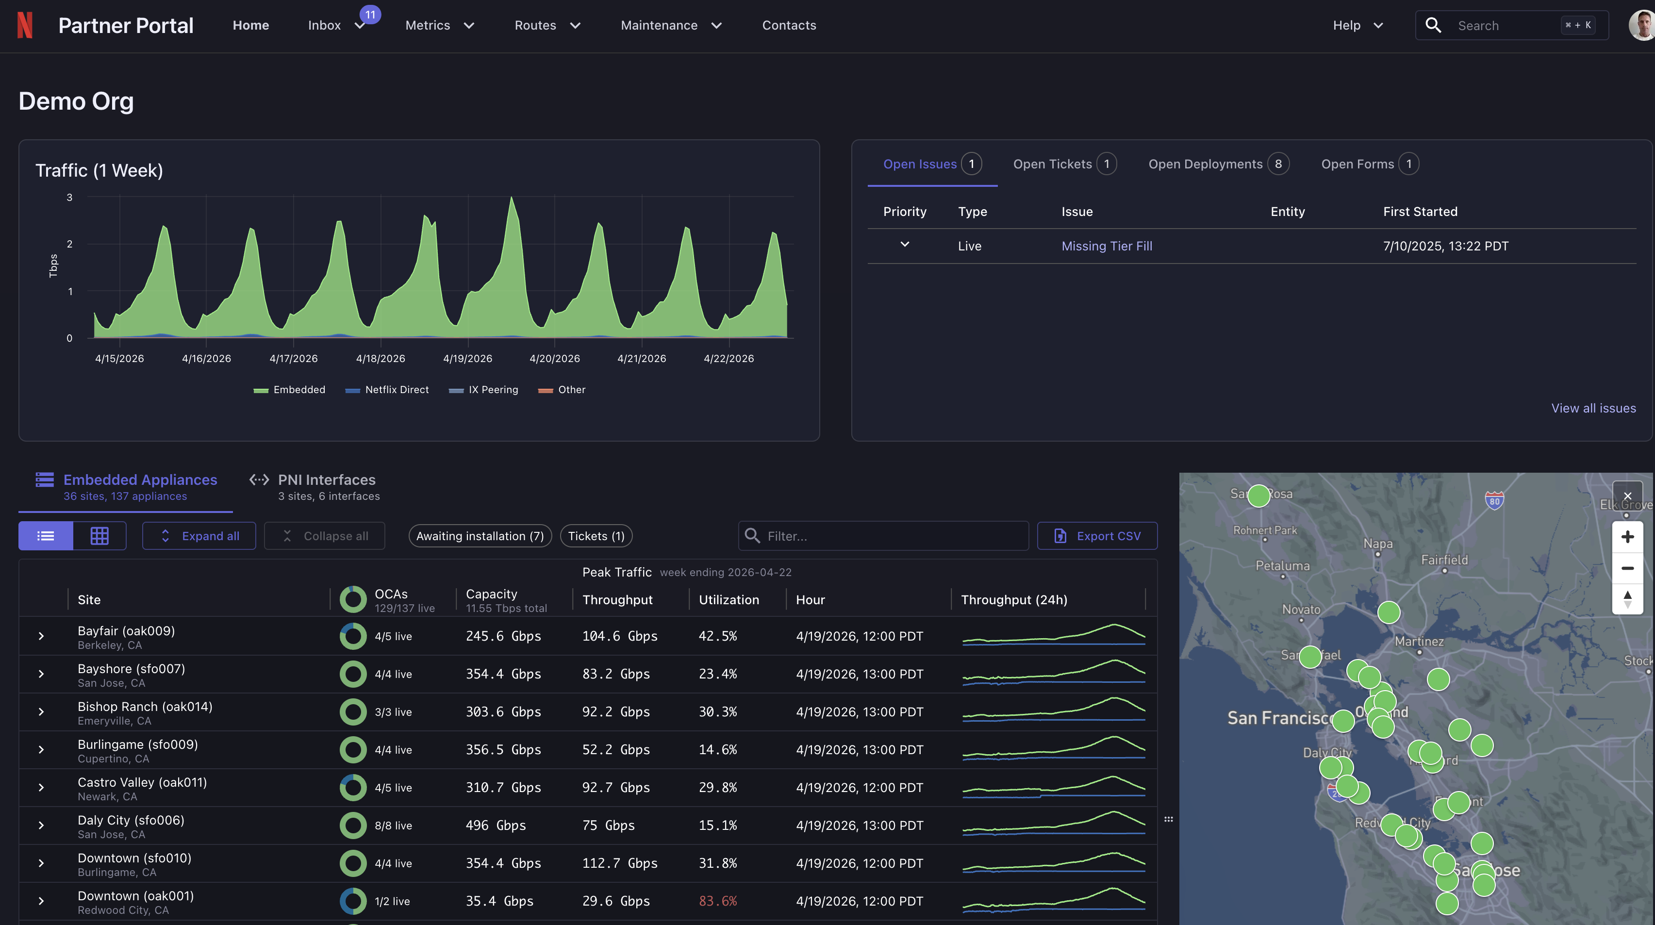Sort by Utilization column header
1655x925 pixels.
tap(728, 599)
